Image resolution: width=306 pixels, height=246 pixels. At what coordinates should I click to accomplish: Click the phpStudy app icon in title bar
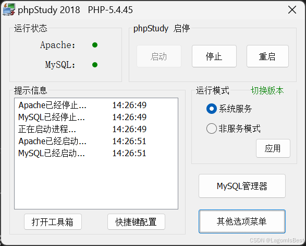click(x=9, y=9)
